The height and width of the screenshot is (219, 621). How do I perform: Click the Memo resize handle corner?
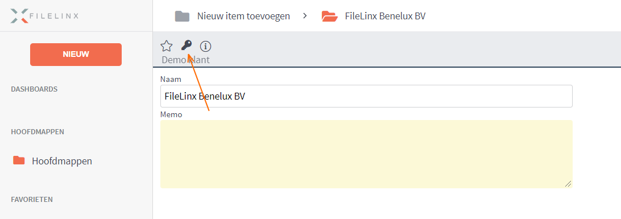pyautogui.click(x=568, y=184)
